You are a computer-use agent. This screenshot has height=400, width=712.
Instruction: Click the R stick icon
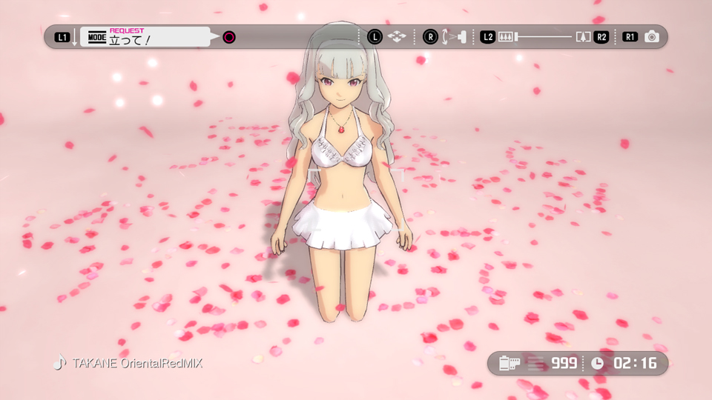[430, 37]
